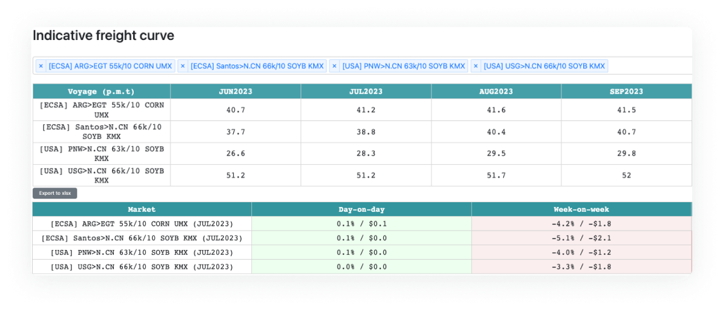The width and height of the screenshot is (723, 310).
Task: Select ARG>EGT CORN UMX row in freight table
Action: click(x=101, y=110)
